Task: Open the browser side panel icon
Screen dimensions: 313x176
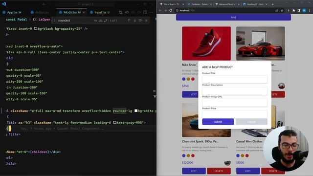Action: (299, 10)
